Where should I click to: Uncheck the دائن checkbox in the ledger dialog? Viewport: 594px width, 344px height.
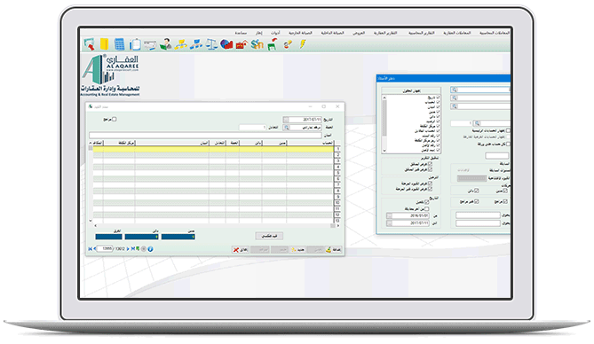pyautogui.click(x=477, y=191)
